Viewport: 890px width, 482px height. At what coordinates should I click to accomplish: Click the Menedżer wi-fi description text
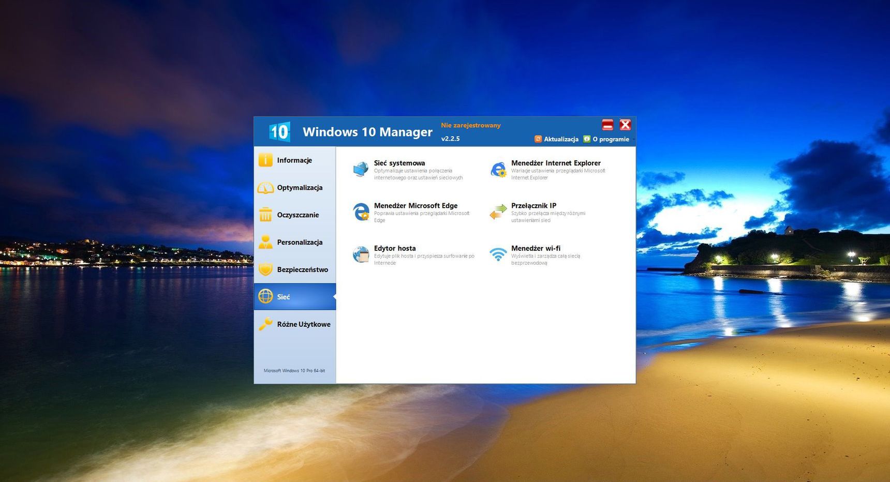(x=545, y=260)
